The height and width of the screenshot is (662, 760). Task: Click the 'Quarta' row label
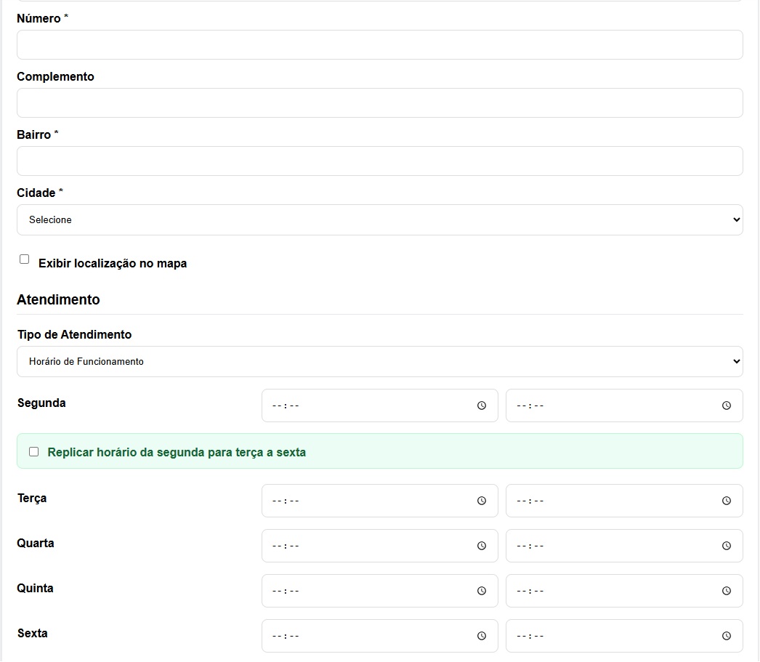36,543
